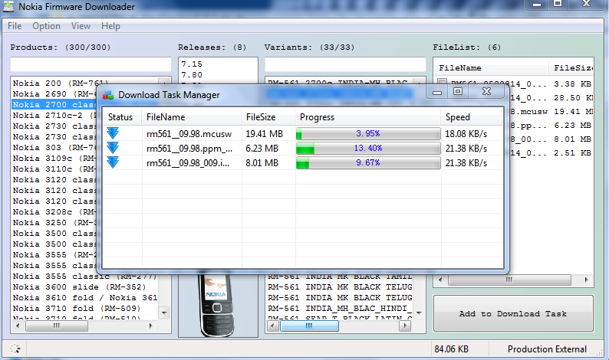Click download status icon for rm561__09.98_009.i row
This screenshot has width=609, height=360.
pyautogui.click(x=113, y=162)
